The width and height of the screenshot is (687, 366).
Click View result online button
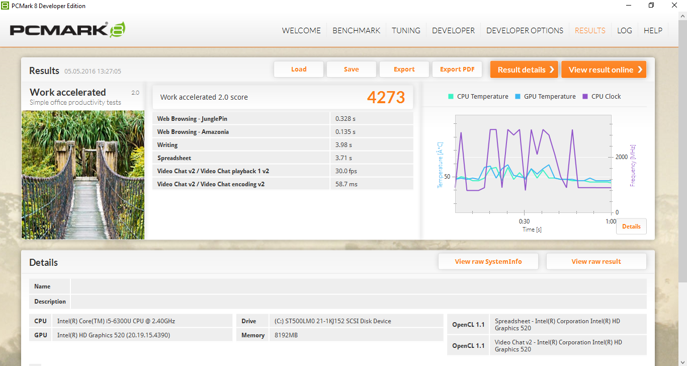[604, 69]
